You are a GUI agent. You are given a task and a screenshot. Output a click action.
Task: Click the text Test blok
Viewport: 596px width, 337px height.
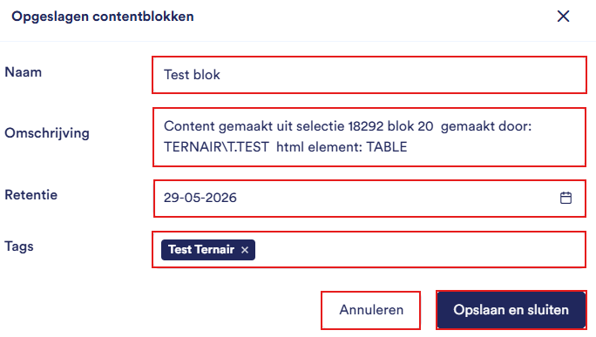[192, 75]
